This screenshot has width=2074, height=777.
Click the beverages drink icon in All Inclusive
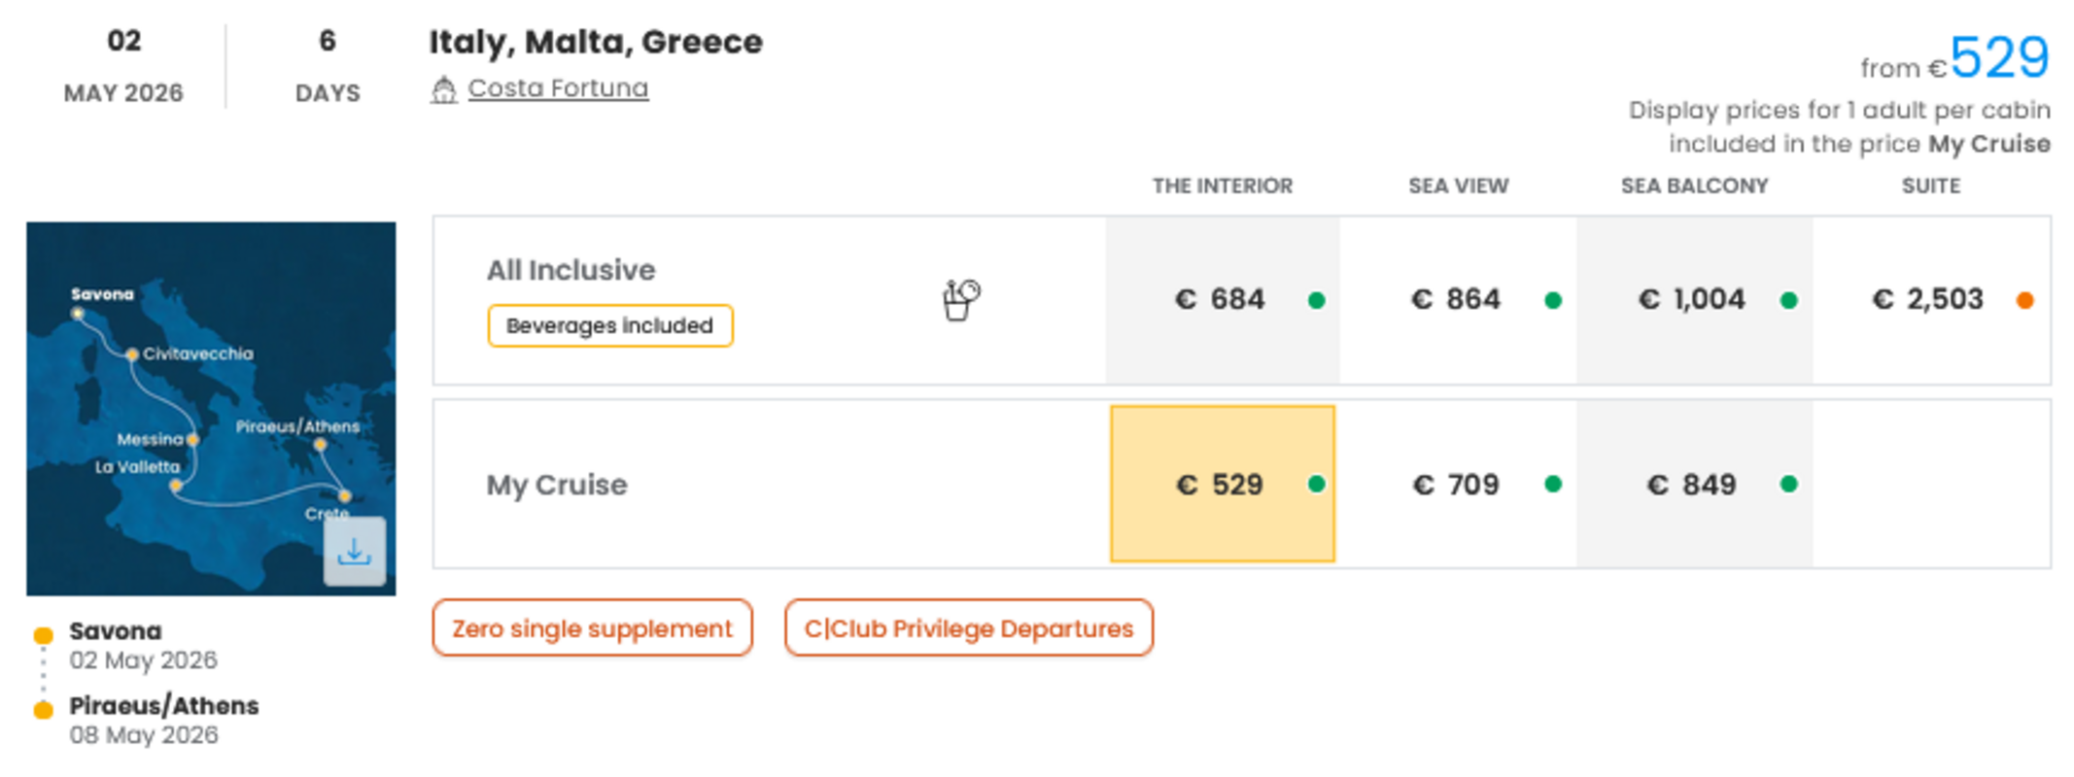(x=960, y=300)
